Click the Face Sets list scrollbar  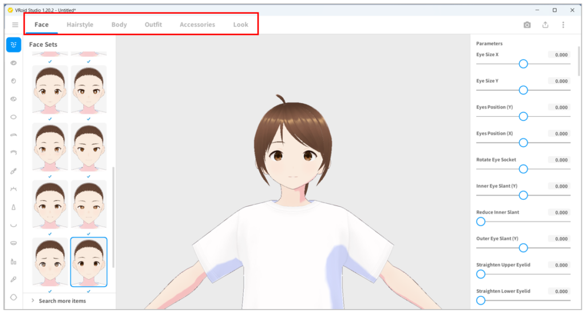(113, 217)
